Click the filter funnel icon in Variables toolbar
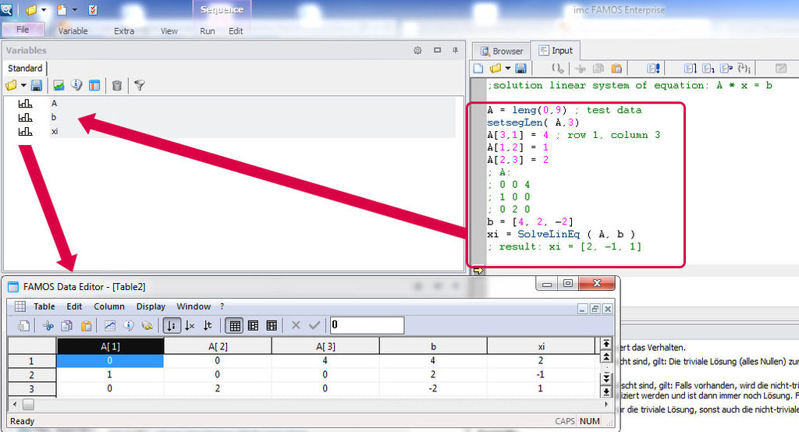799x432 pixels. point(139,85)
